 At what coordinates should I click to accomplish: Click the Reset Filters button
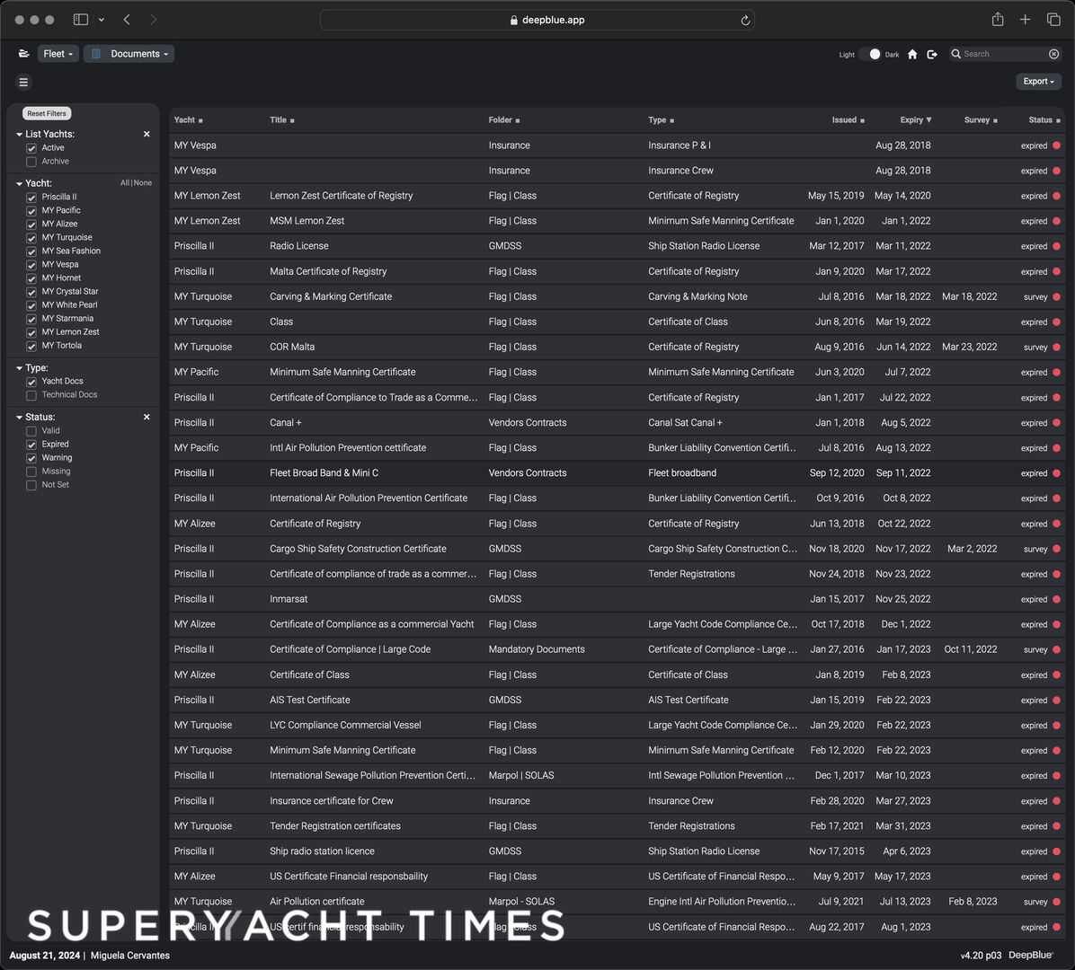point(47,114)
